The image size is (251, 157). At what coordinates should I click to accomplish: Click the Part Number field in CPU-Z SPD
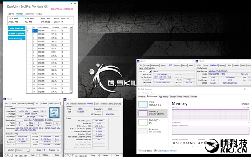pos(162,82)
